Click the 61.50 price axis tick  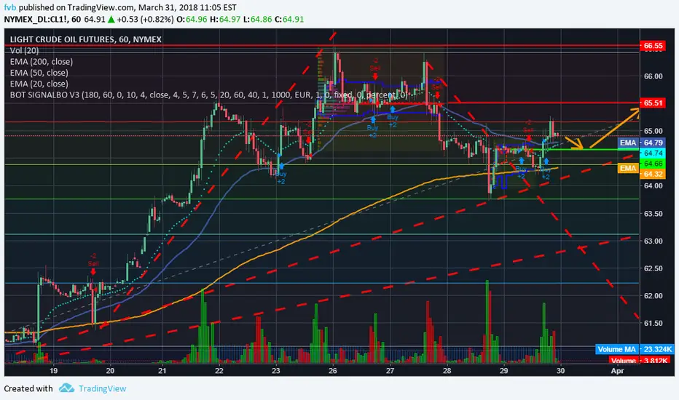pos(653,323)
